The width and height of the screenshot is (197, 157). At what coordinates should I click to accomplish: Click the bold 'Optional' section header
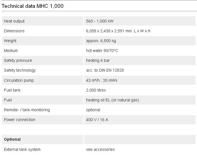[x=12, y=139]
